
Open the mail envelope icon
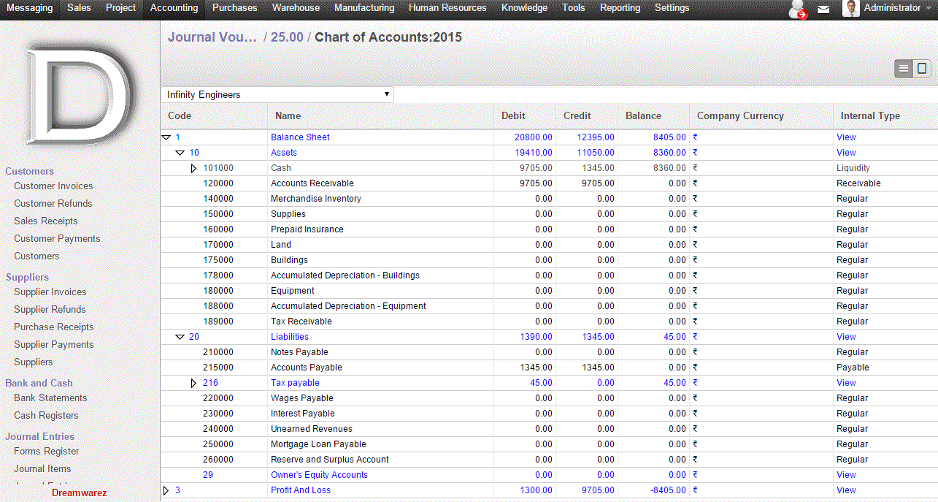823,9
